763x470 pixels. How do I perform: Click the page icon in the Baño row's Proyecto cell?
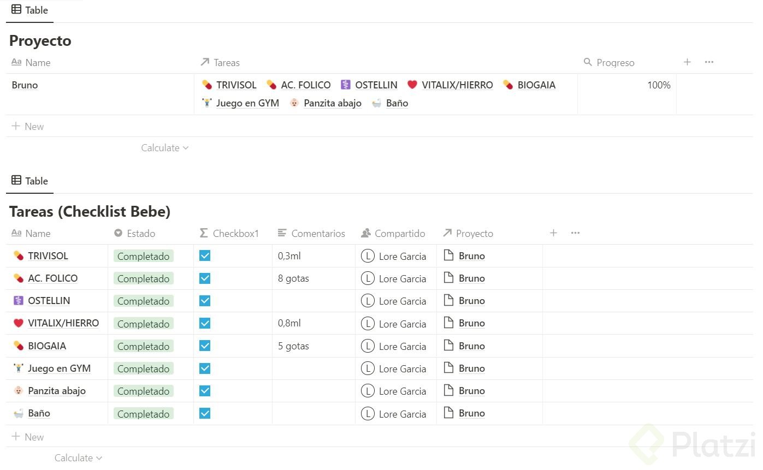coord(448,413)
